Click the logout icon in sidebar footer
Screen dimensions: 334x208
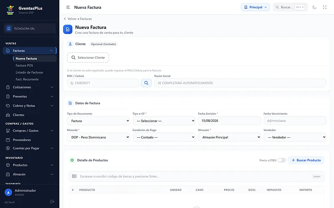52,202
